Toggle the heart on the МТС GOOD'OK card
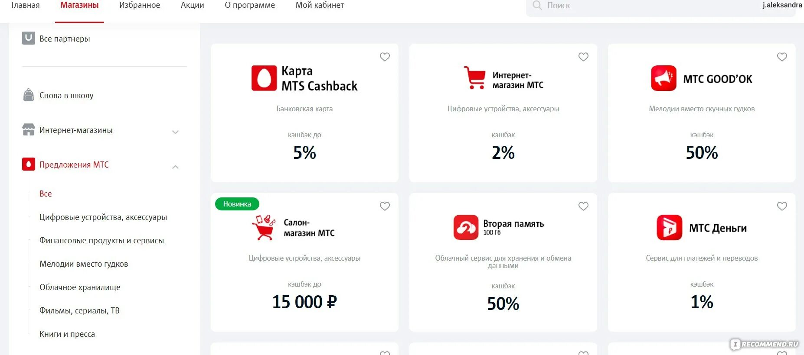This screenshot has height=355, width=804. coord(782,57)
